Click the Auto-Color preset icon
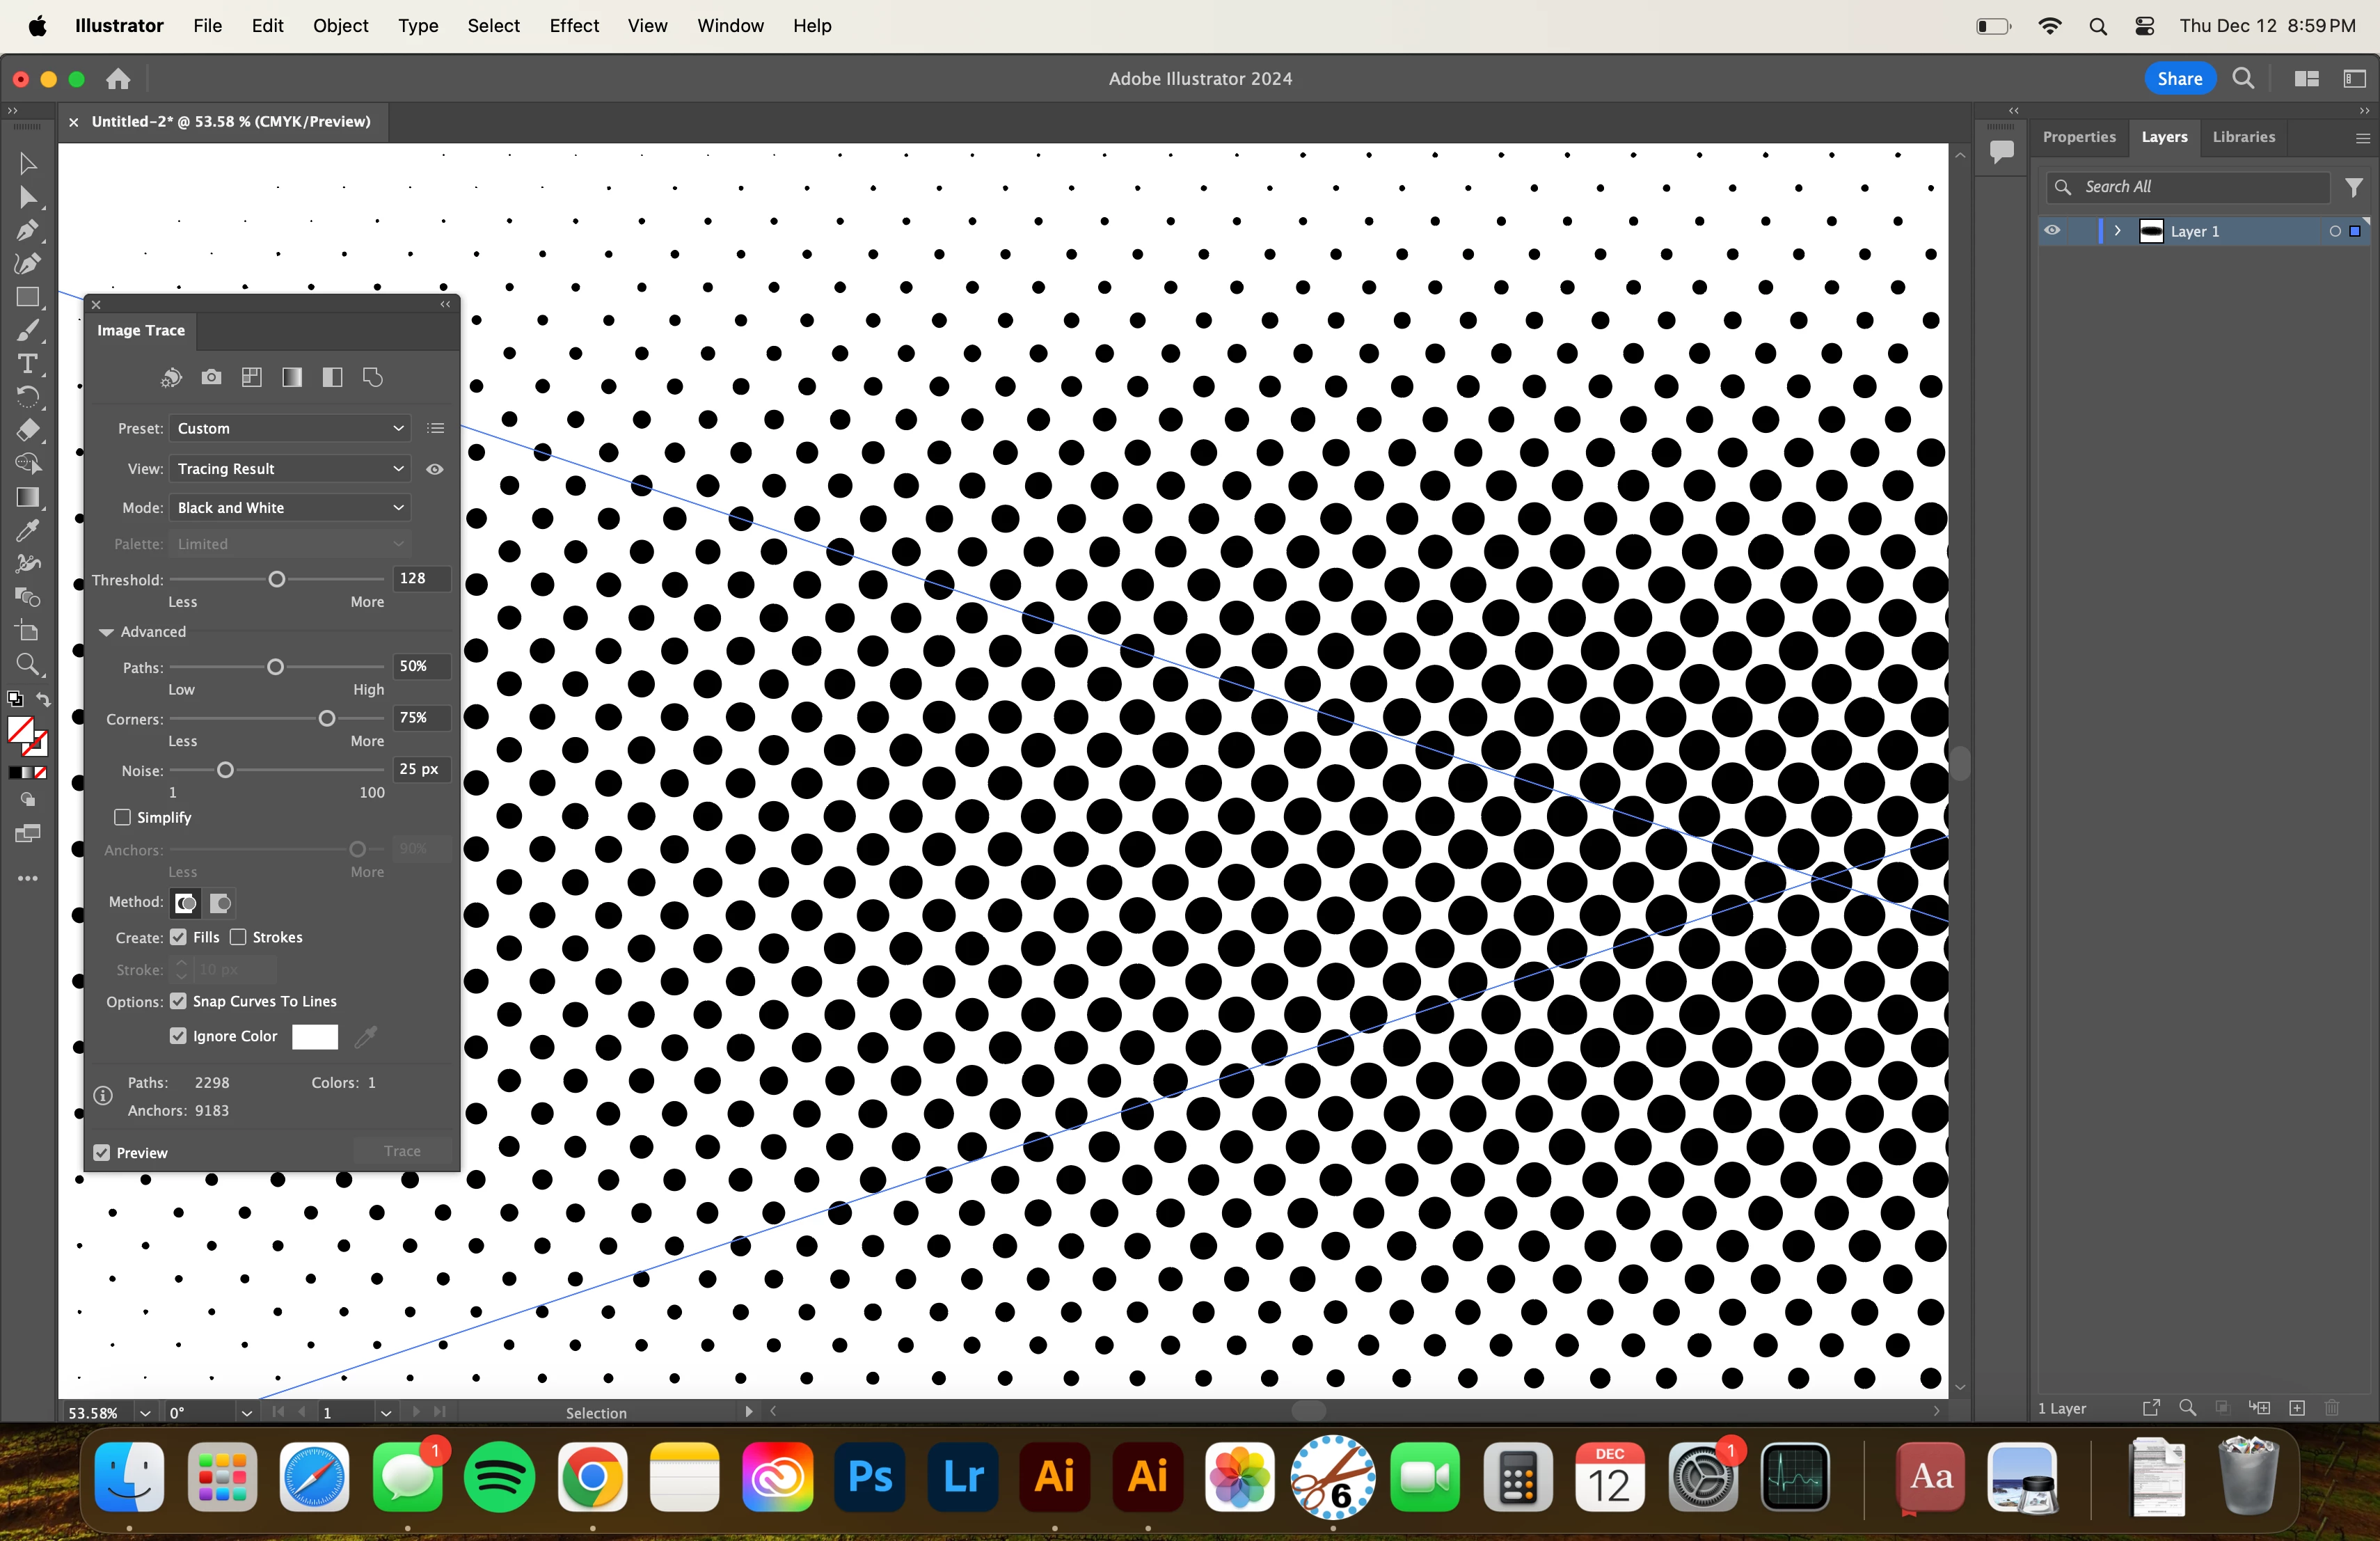2380x1541 pixels. pyautogui.click(x=171, y=377)
